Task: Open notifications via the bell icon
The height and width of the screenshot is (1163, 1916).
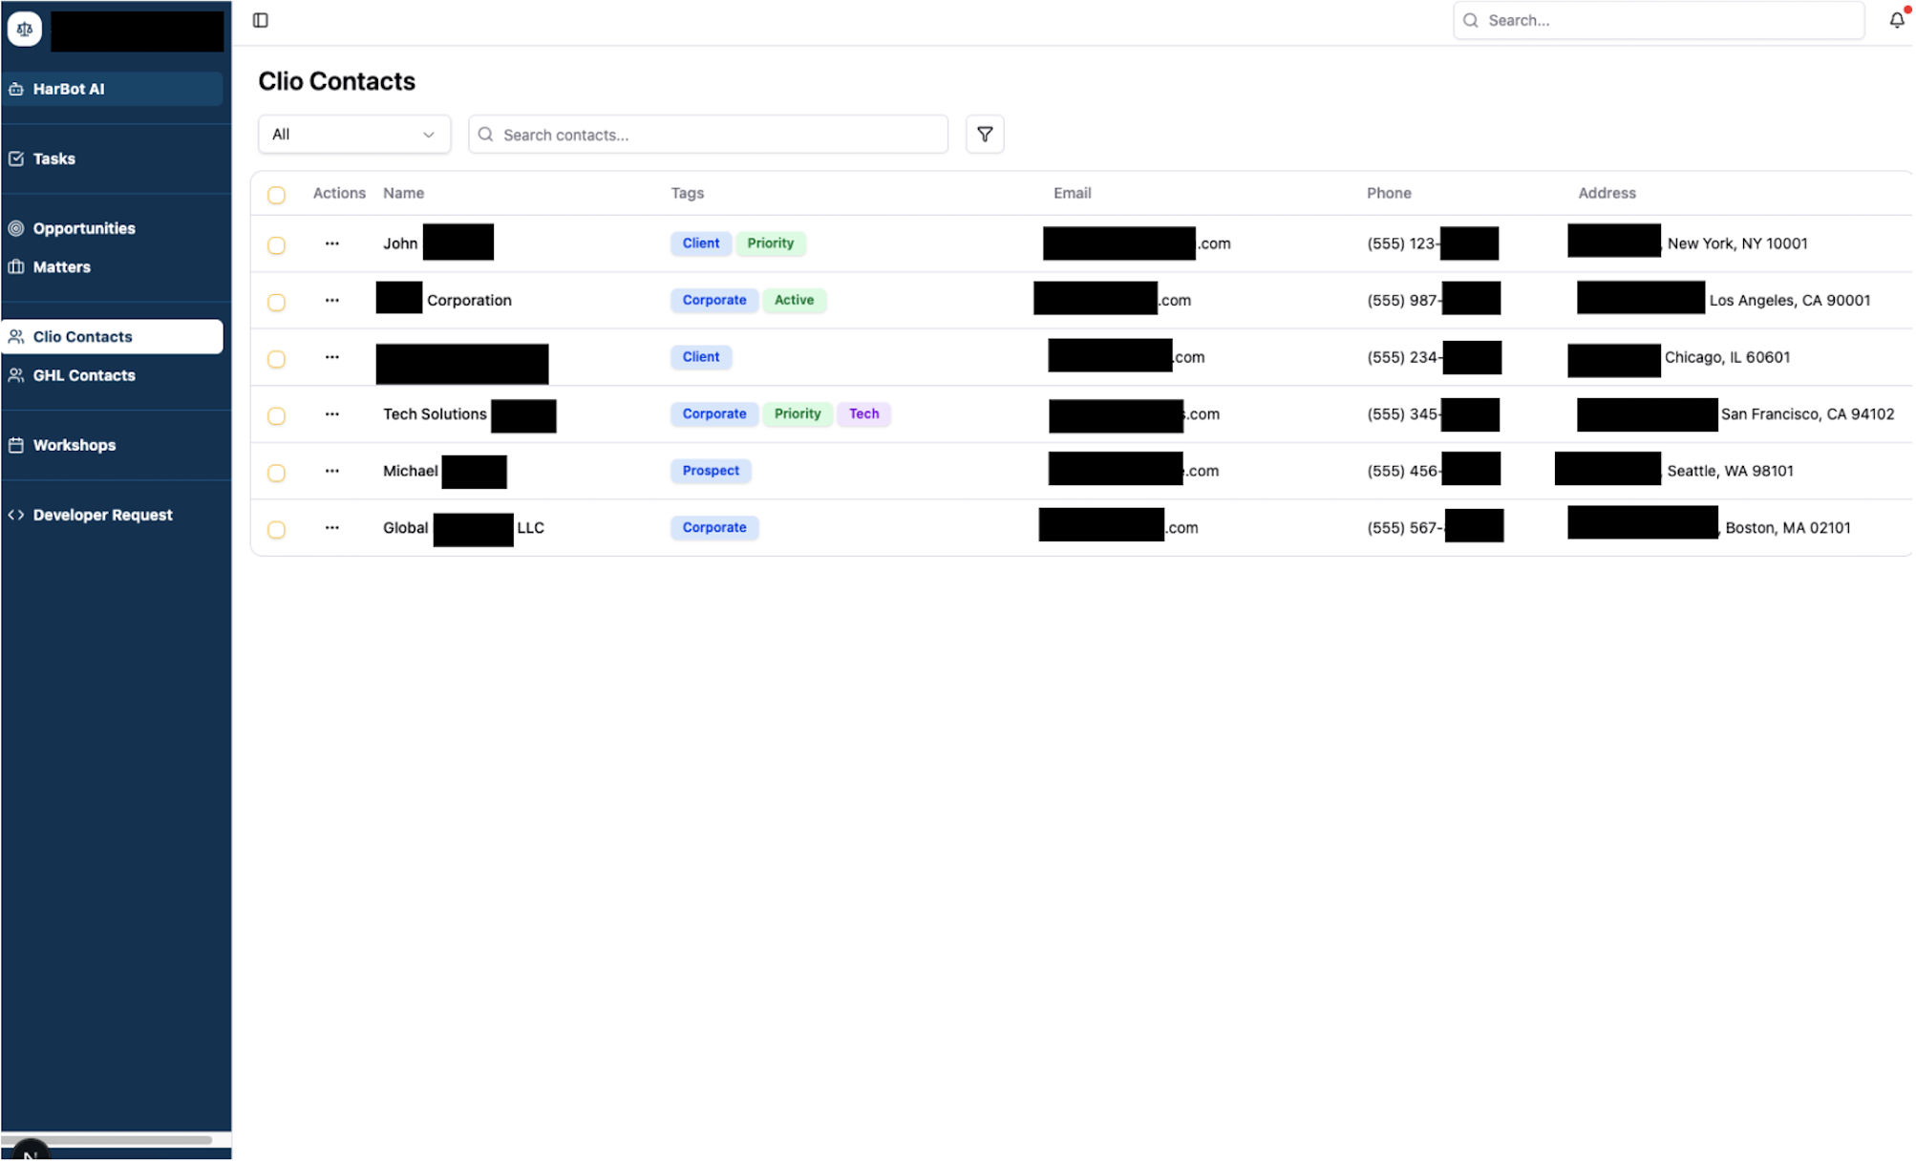Action: click(x=1896, y=19)
